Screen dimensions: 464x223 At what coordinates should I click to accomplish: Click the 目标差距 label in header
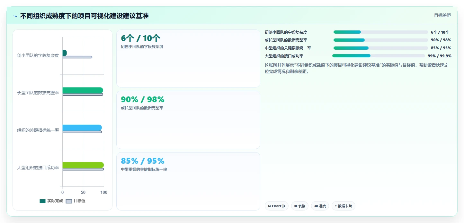442,15
